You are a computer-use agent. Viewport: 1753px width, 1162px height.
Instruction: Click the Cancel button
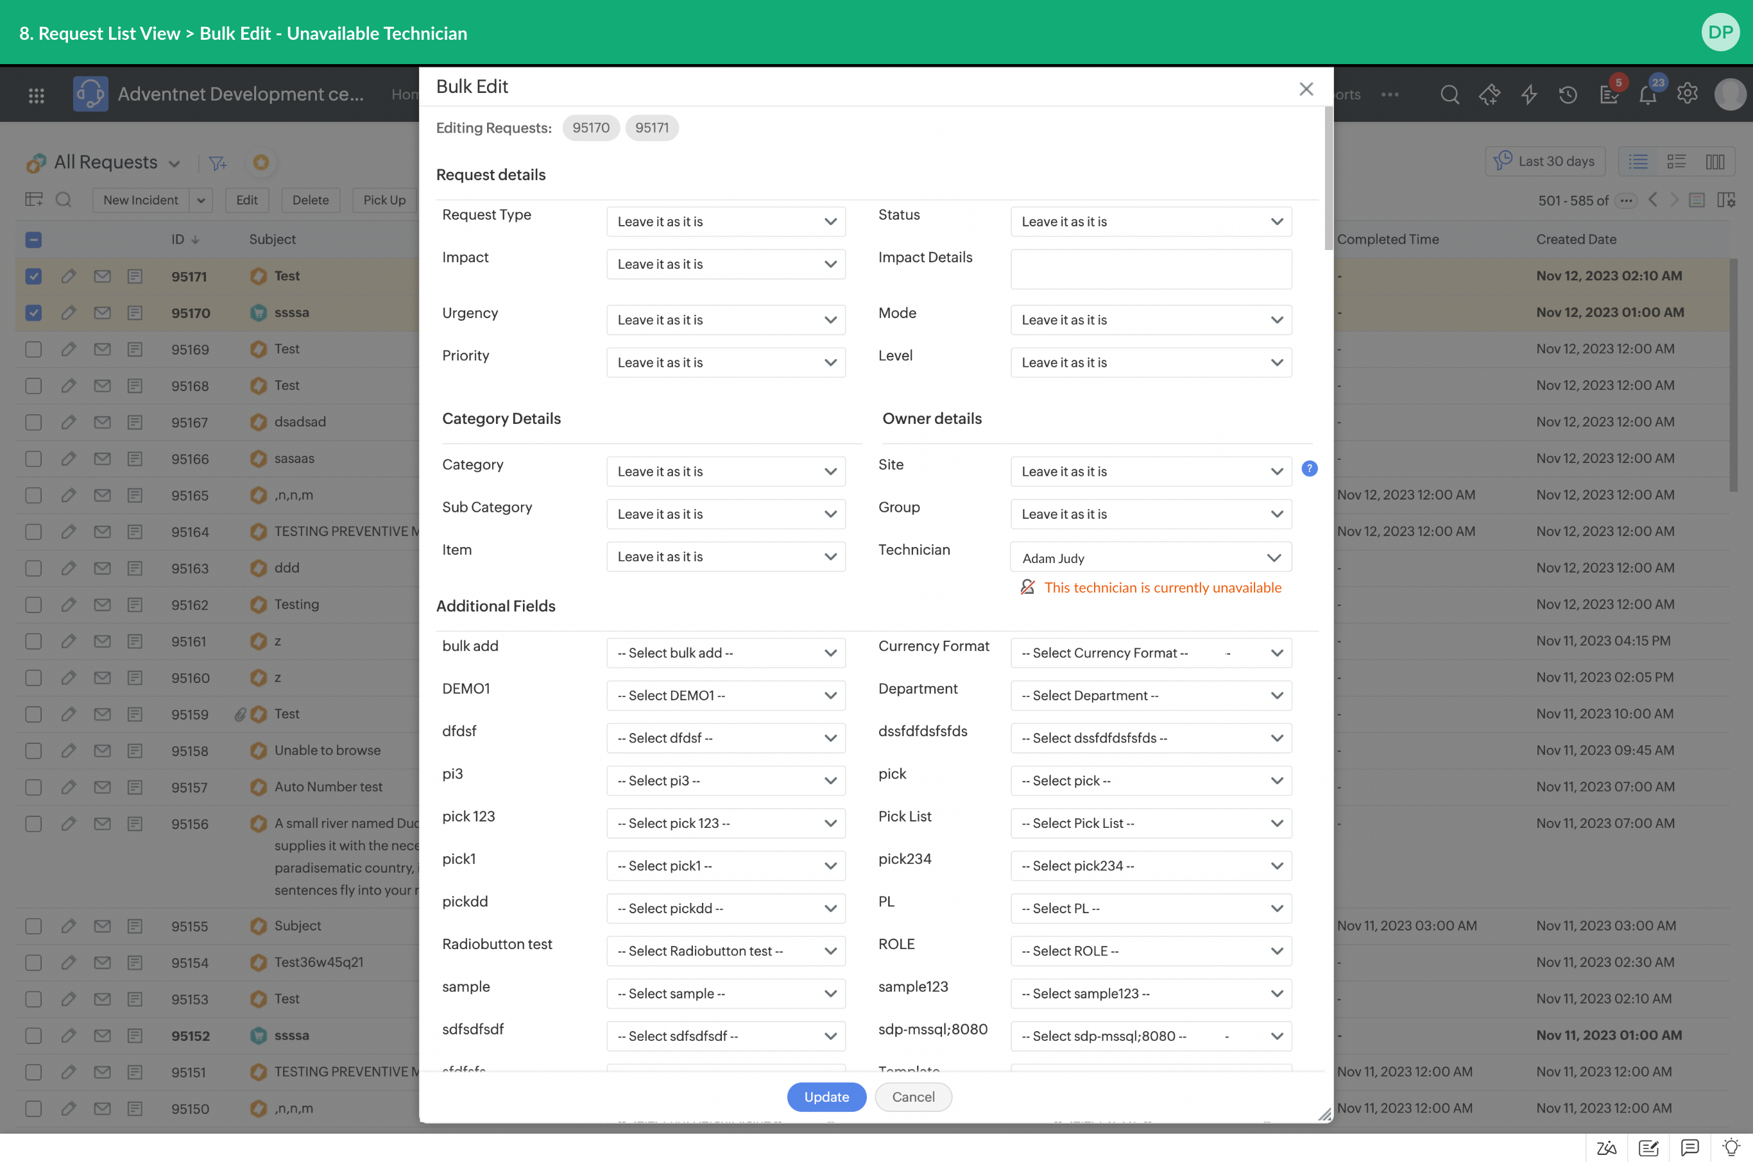[x=913, y=1097]
